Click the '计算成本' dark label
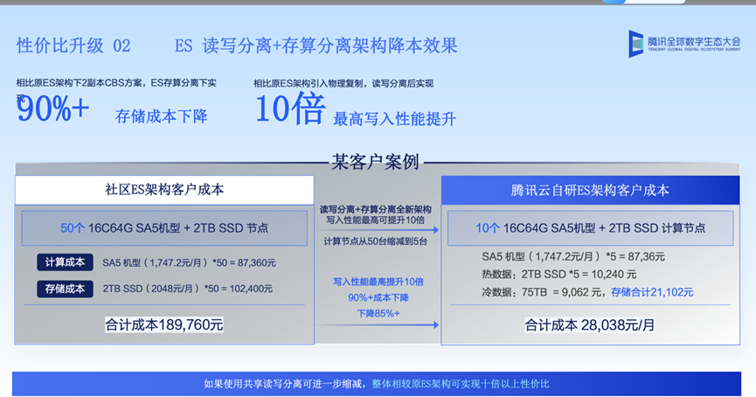This screenshot has width=756, height=397. pos(65,262)
